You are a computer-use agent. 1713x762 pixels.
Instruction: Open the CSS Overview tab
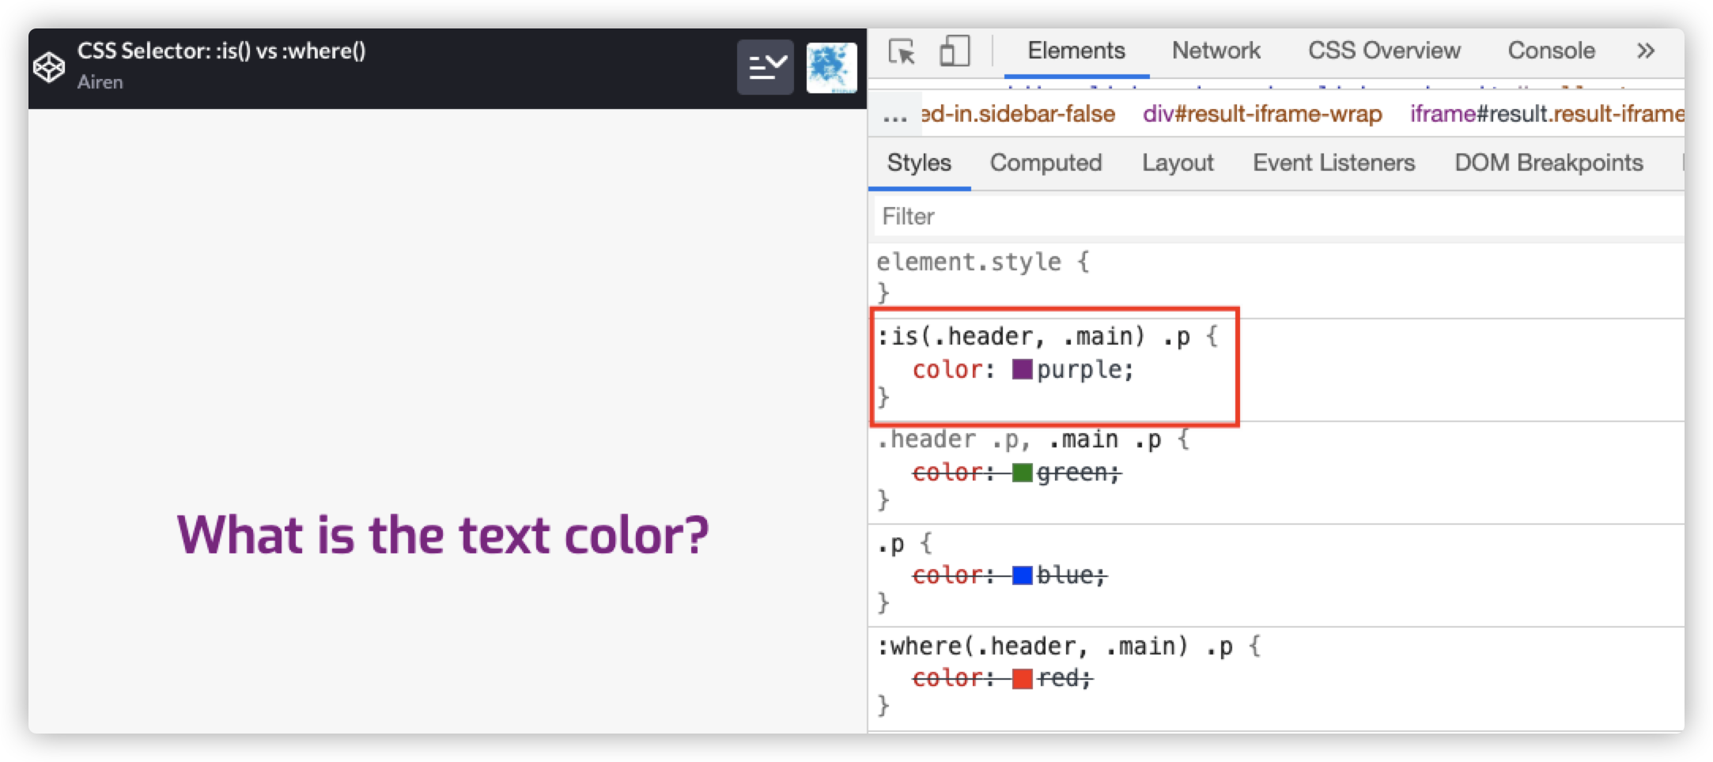(1384, 51)
